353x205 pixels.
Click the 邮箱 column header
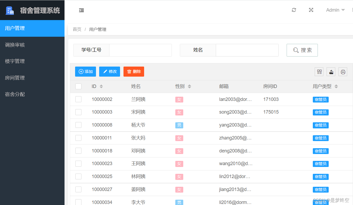click(224, 86)
